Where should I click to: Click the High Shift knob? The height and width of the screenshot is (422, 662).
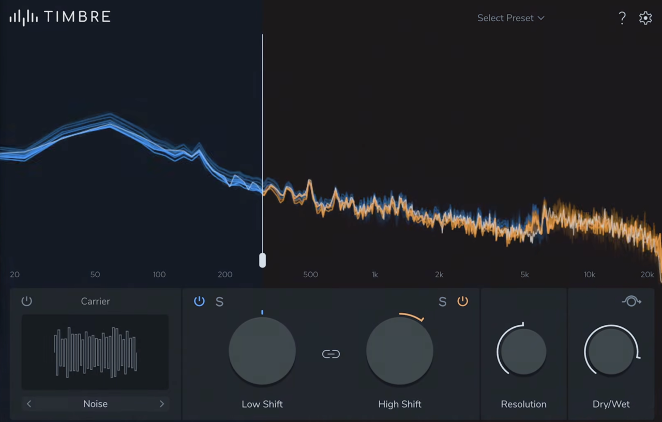(400, 351)
